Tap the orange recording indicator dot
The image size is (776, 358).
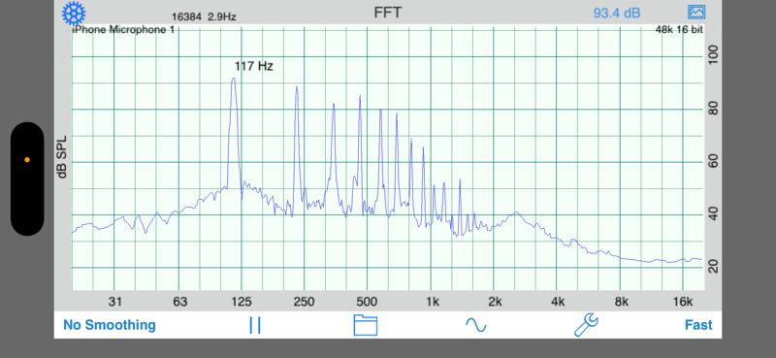coord(27,160)
